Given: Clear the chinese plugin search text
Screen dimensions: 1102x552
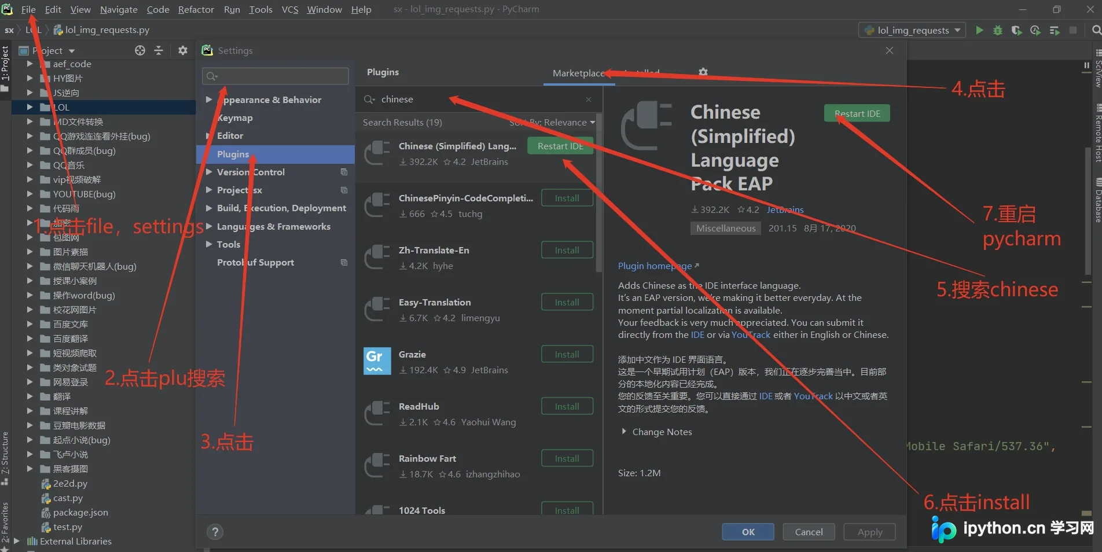Looking at the screenshot, I should (x=589, y=100).
